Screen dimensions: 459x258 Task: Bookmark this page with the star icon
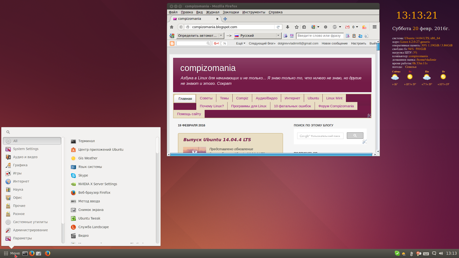tap(297, 27)
